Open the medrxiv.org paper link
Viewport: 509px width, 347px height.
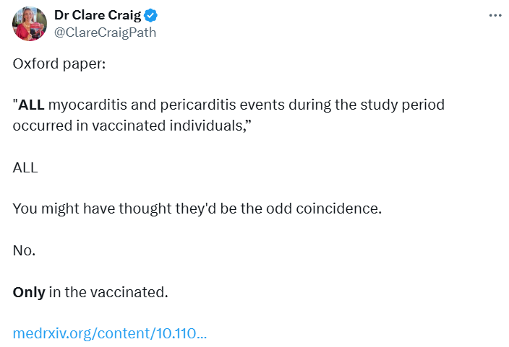tap(110, 334)
